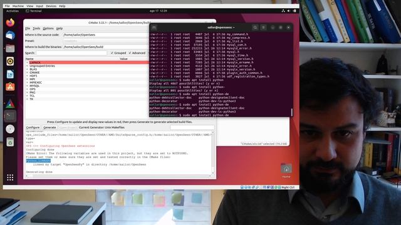Click the CMake output vertical scrollbar

tap(213, 152)
